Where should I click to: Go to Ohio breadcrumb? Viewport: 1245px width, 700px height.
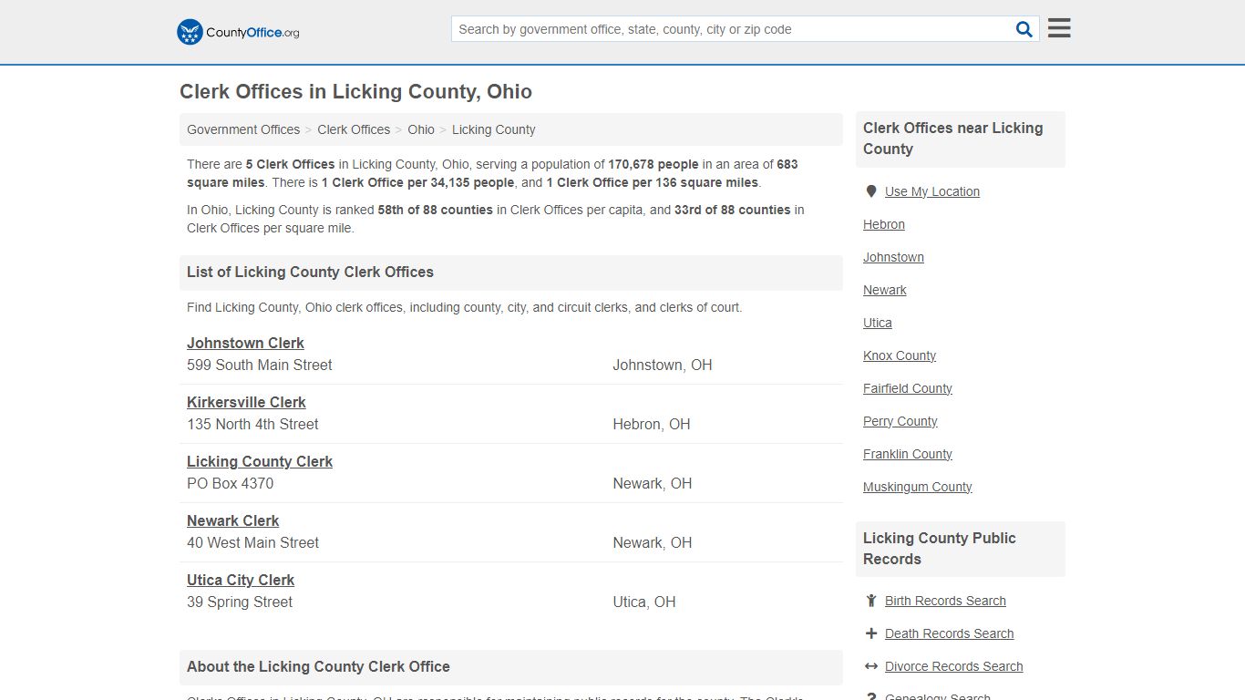421,129
